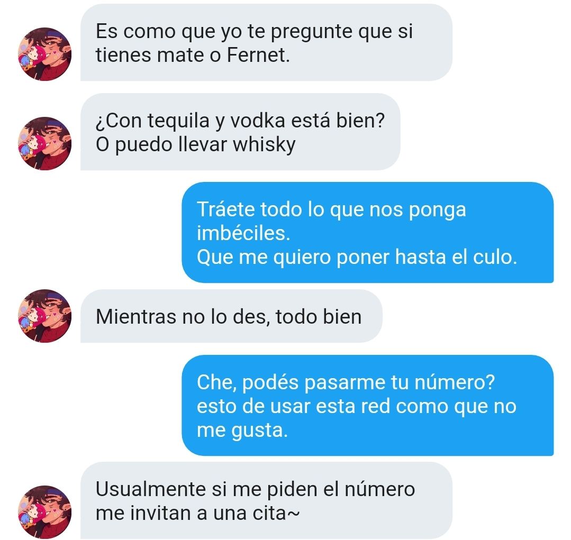Select the "¿Con tequila y vodka está bien?" bubble
571x540 pixels.
(240, 132)
